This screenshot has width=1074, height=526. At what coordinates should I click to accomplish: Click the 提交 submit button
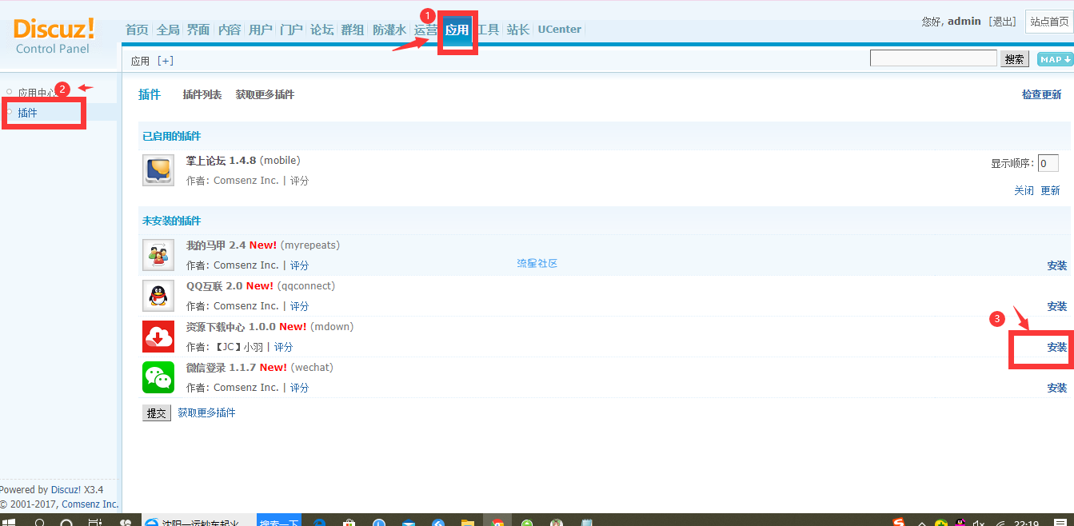[x=157, y=413]
